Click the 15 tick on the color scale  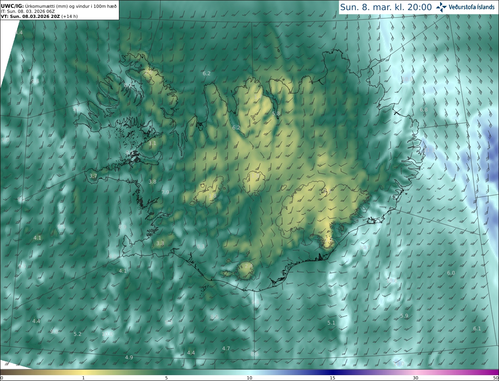(333, 378)
